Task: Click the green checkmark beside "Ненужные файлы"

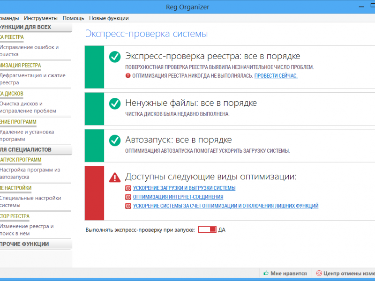Action: coord(115,104)
